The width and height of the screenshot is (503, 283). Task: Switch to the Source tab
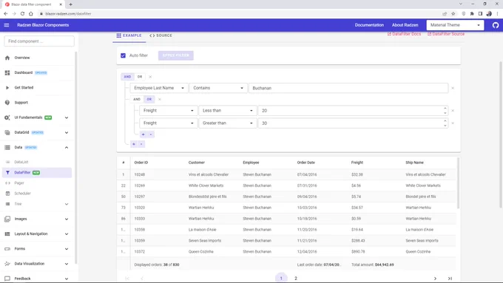pyautogui.click(x=161, y=35)
